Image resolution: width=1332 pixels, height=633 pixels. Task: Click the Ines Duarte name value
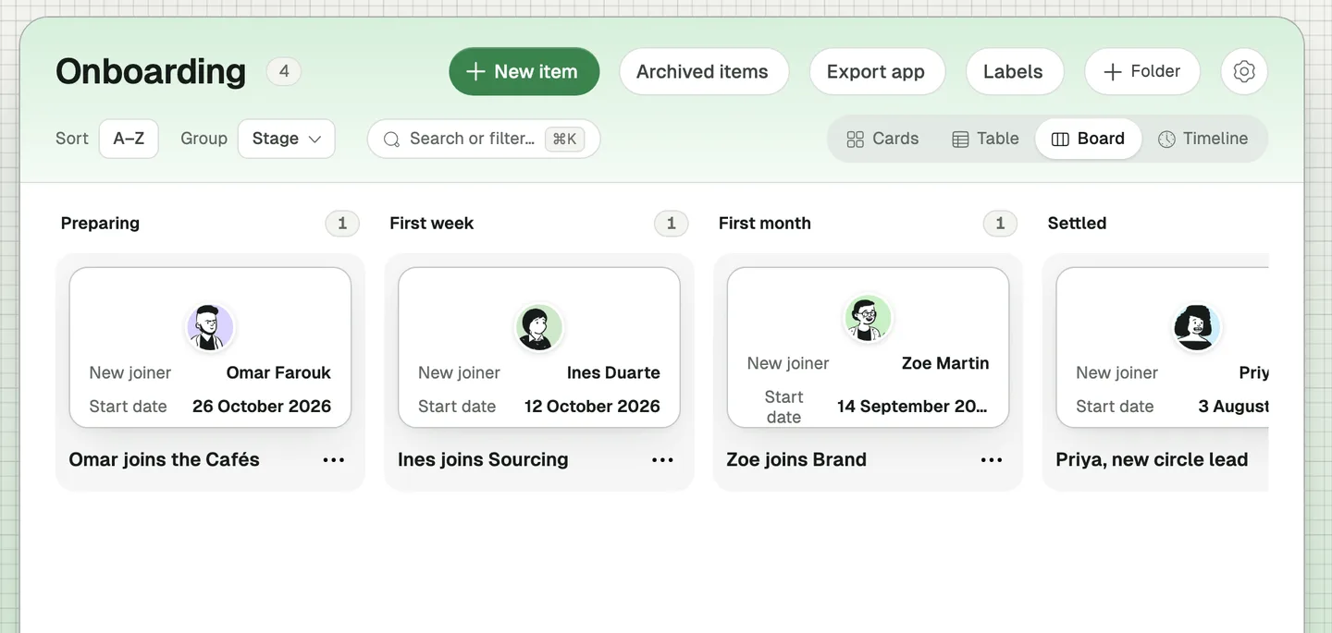click(613, 372)
